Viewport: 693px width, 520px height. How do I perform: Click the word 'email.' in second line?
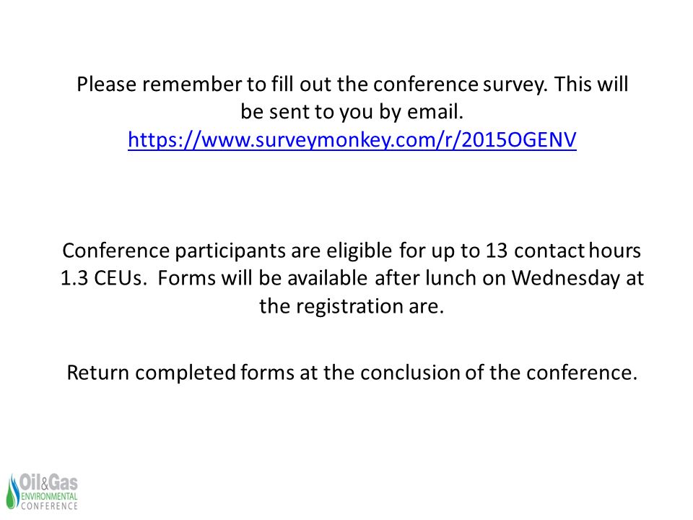pyautogui.click(x=435, y=111)
